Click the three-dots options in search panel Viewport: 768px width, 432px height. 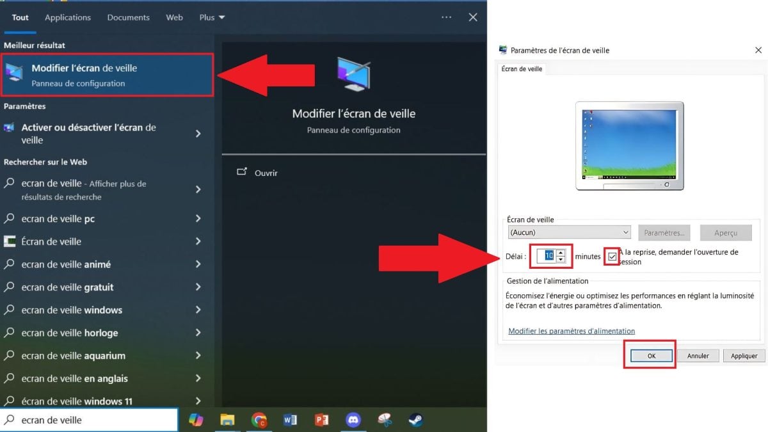[447, 17]
